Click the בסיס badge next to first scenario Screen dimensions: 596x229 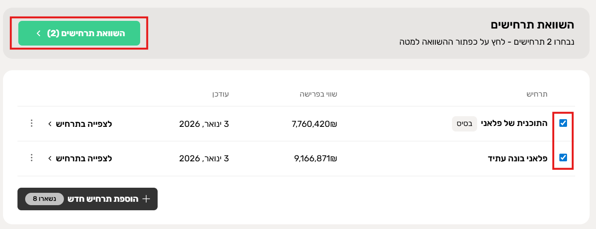pos(464,124)
